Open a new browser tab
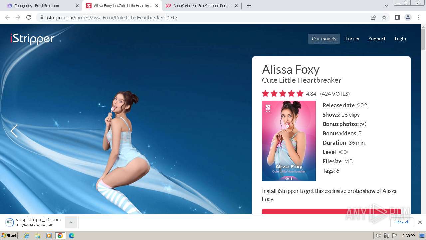This screenshot has width=426, height=240. click(249, 6)
